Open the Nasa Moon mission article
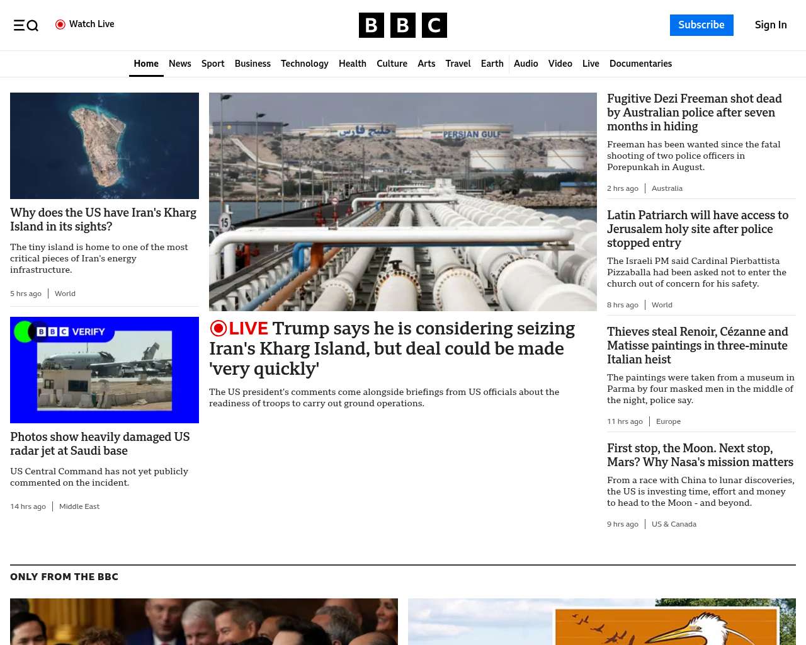The height and width of the screenshot is (645, 806). (x=700, y=455)
